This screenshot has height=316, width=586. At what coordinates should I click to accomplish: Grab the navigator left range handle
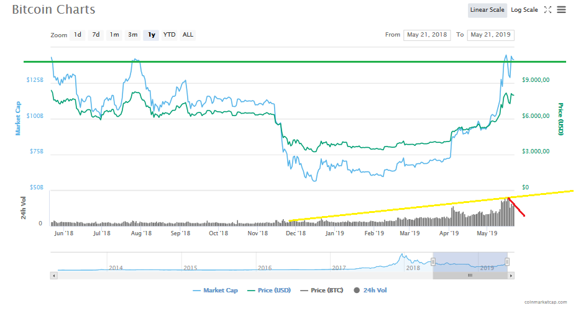(433, 262)
